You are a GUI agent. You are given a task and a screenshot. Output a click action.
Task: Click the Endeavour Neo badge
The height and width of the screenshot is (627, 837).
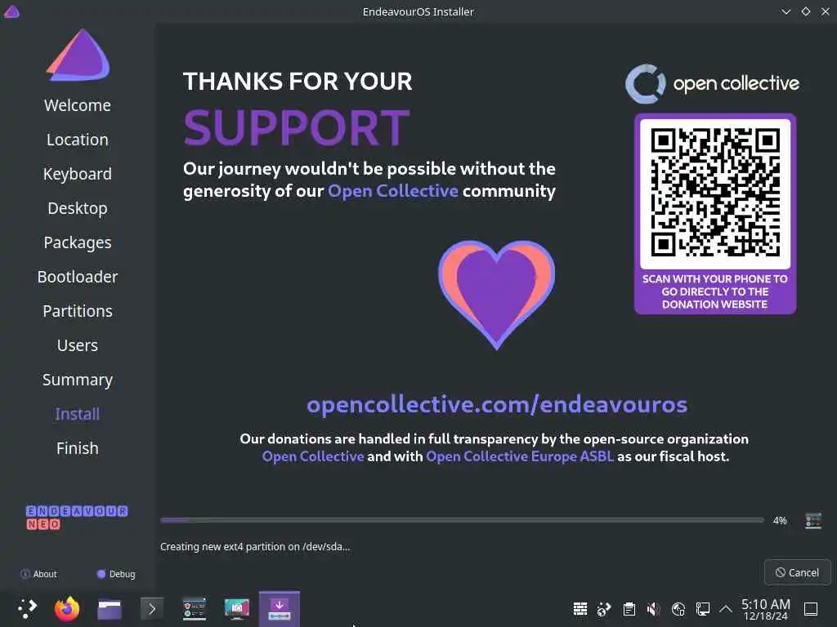(76, 518)
